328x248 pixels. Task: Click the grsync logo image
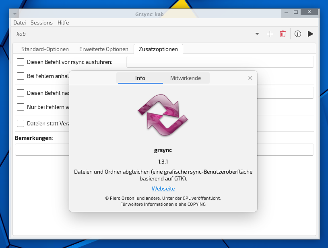pyautogui.click(x=163, y=115)
